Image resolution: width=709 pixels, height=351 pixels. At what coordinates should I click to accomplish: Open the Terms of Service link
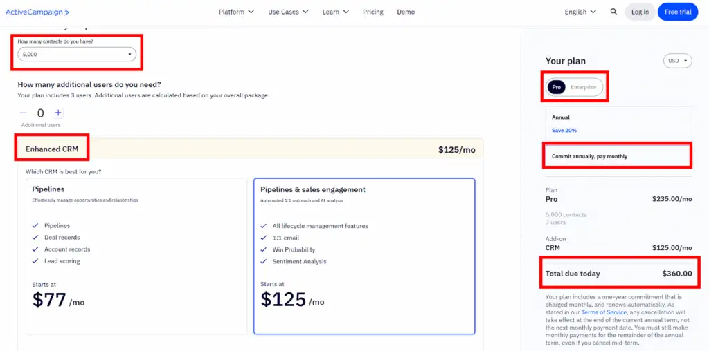(x=604, y=312)
